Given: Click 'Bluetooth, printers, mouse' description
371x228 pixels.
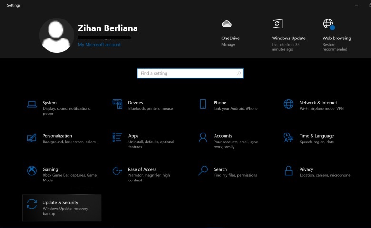Looking at the screenshot, I should [150, 108].
